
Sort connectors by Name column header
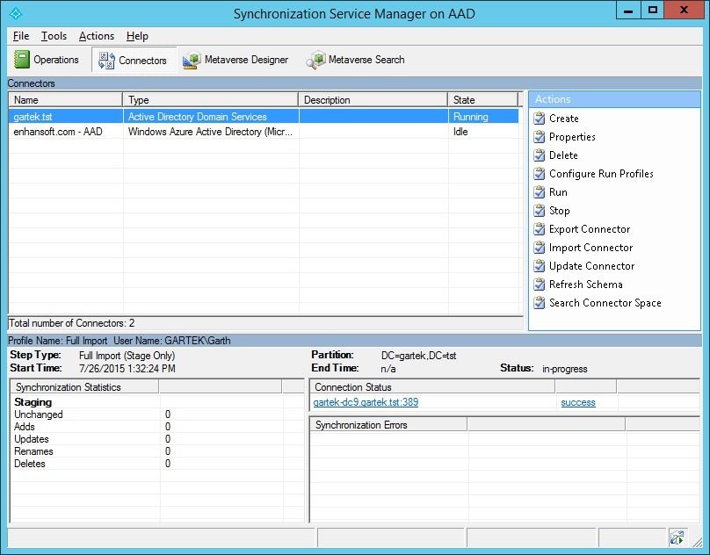pyautogui.click(x=66, y=99)
